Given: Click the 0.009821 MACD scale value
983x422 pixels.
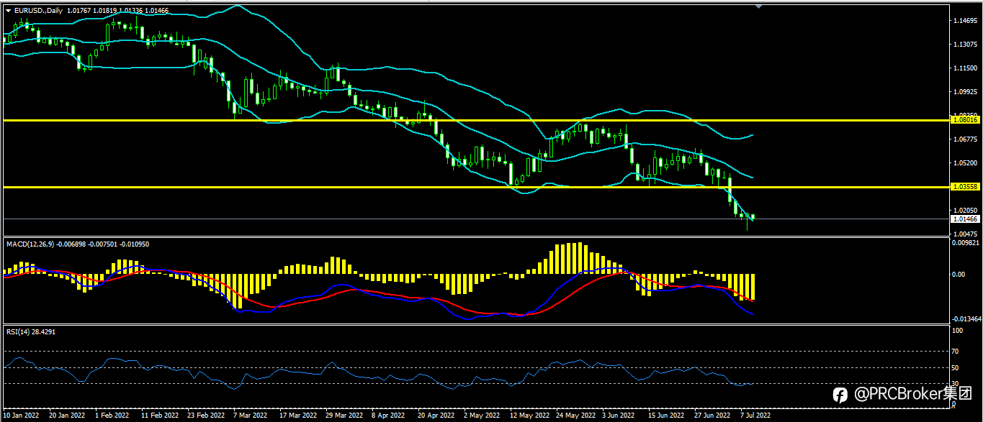Looking at the screenshot, I should coord(966,243).
